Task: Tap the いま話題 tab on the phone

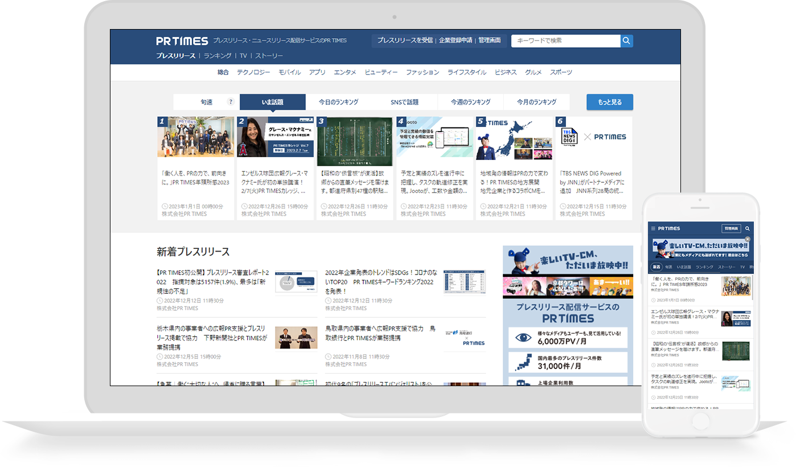Action: click(x=684, y=267)
